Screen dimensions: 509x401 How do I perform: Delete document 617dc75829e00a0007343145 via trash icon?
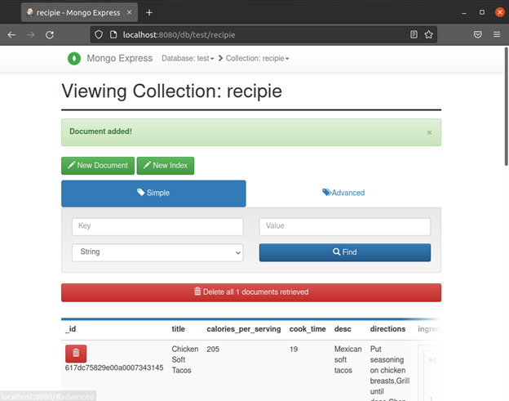click(x=76, y=354)
